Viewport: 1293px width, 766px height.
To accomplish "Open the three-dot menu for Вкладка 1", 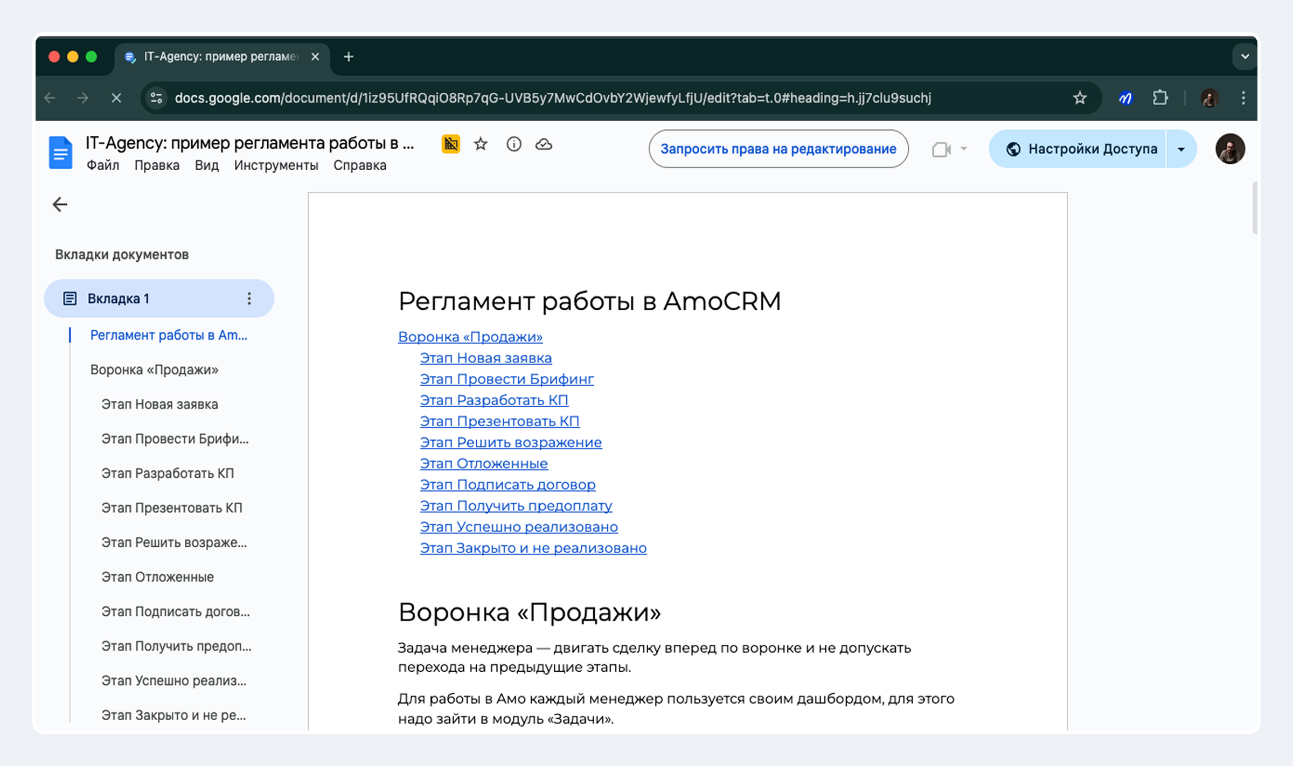I will 249,298.
